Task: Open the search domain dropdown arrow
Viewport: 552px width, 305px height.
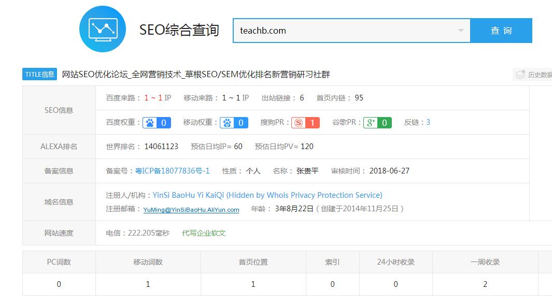Action: click(x=461, y=31)
